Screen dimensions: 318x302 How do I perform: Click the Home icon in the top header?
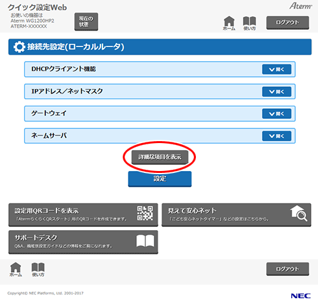(229, 23)
